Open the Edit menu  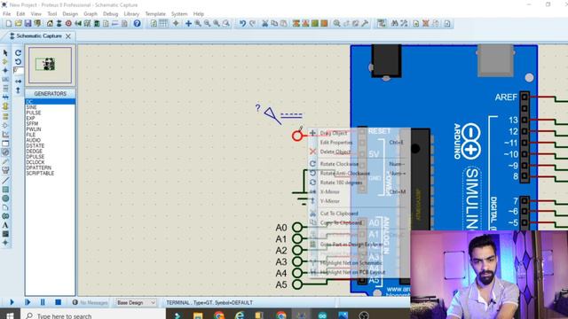click(x=20, y=14)
